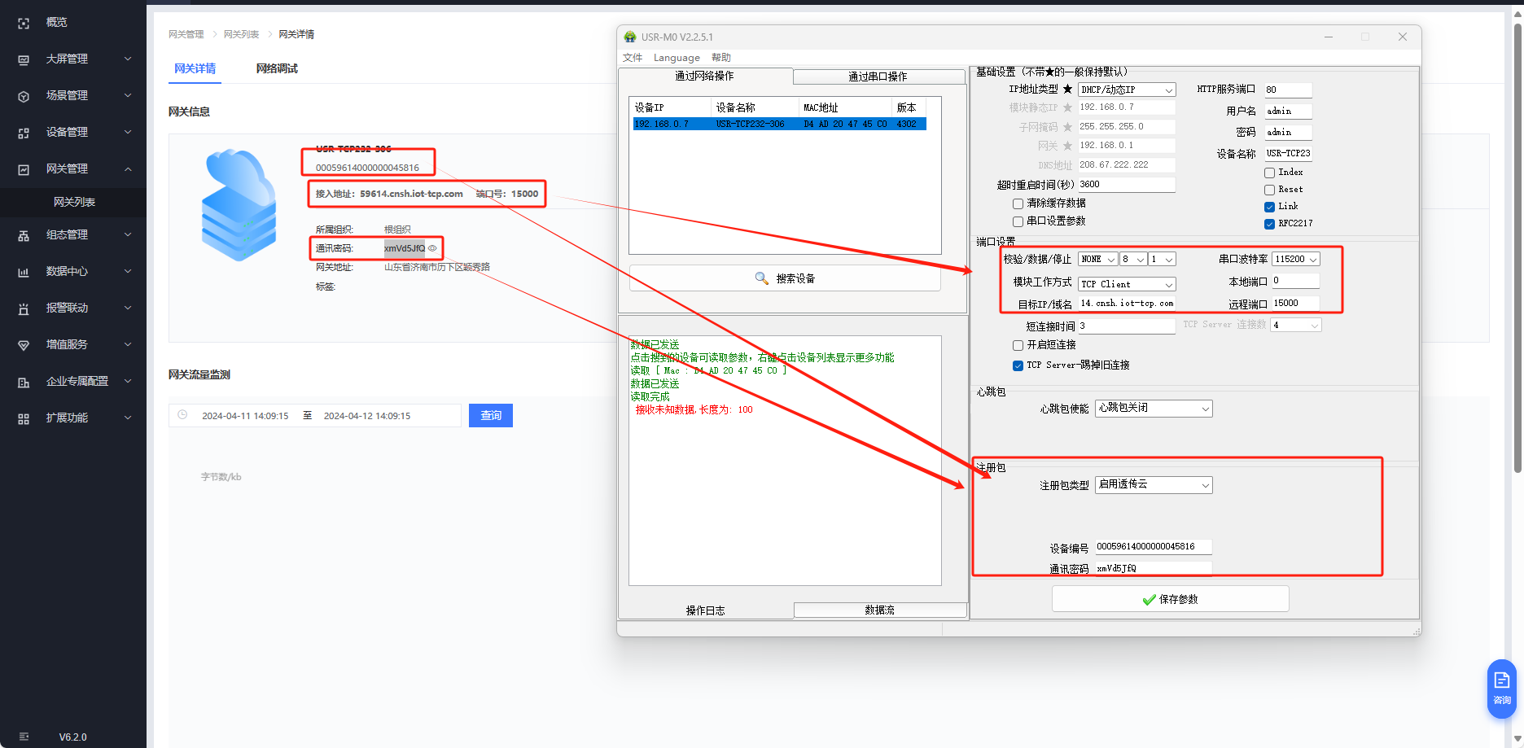Enable the 清除缓存数据 checkbox
The height and width of the screenshot is (748, 1524).
pos(1018,203)
